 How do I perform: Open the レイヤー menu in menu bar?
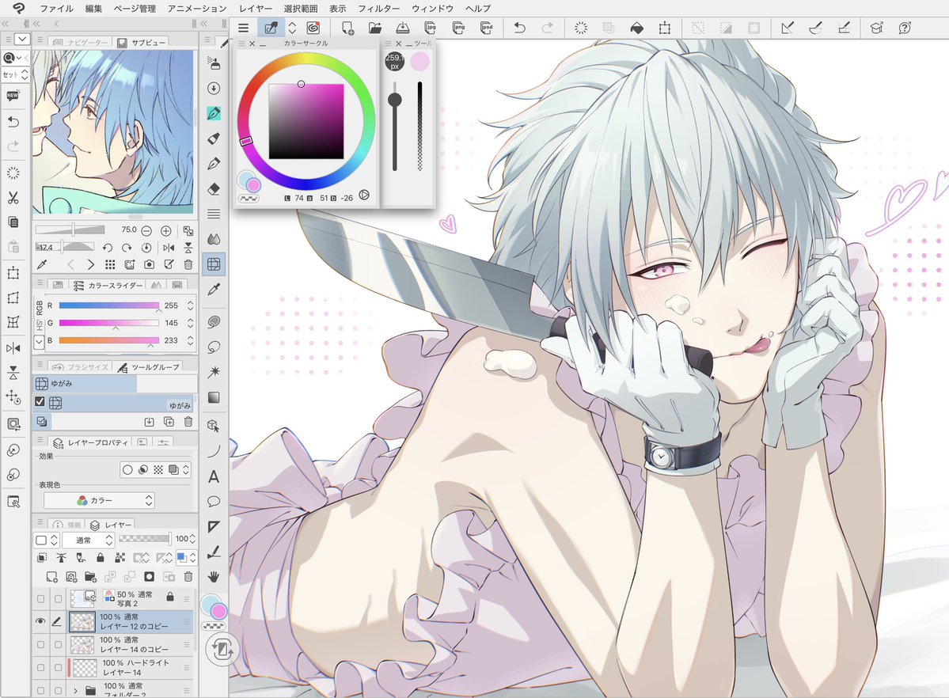click(x=256, y=9)
